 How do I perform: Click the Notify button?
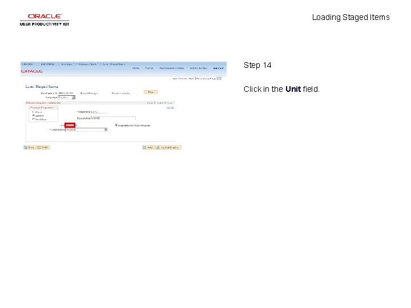(43, 148)
